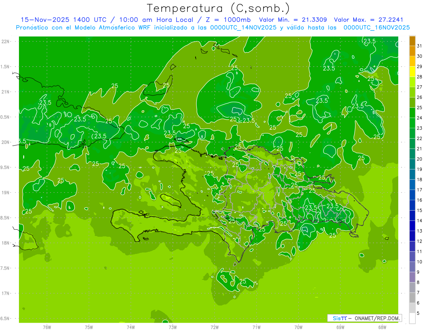Click the '23' value on the color scale
429x332 pixels.
click(x=420, y=128)
